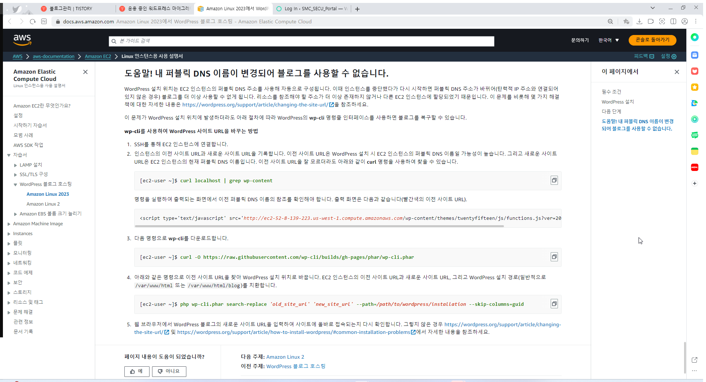
Task: Click Amazon EC2 breadcrumb link
Action: 98,56
